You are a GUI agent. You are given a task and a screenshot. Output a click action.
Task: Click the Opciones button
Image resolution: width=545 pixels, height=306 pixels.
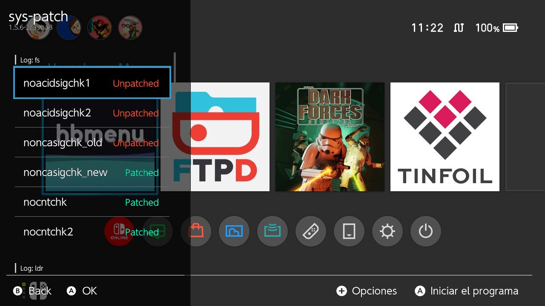[367, 291]
